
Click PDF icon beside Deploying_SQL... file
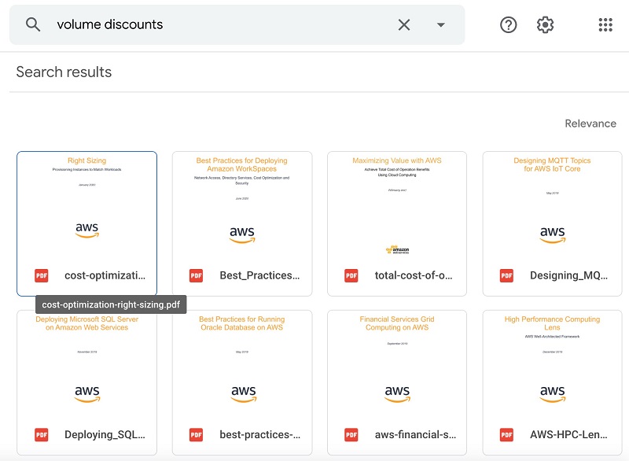pos(42,435)
